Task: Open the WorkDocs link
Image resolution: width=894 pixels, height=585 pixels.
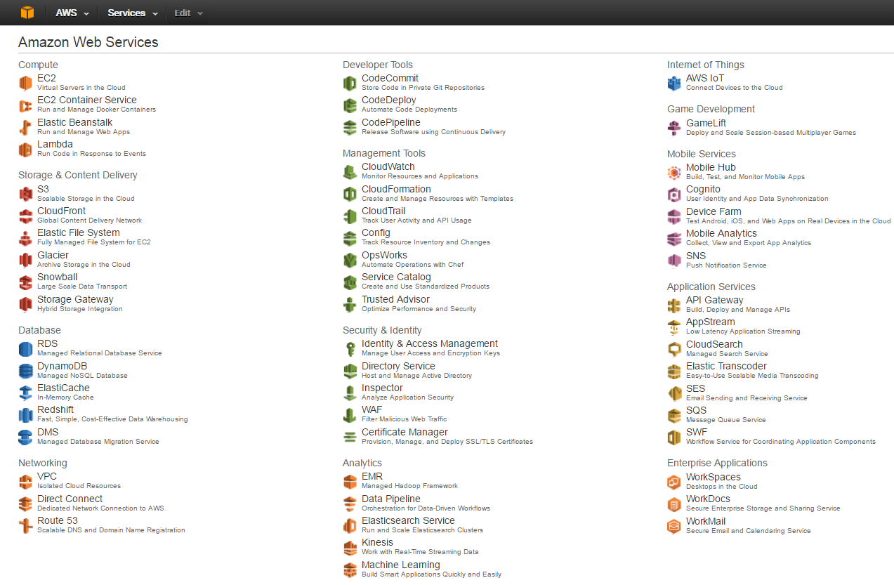Action: click(x=708, y=499)
